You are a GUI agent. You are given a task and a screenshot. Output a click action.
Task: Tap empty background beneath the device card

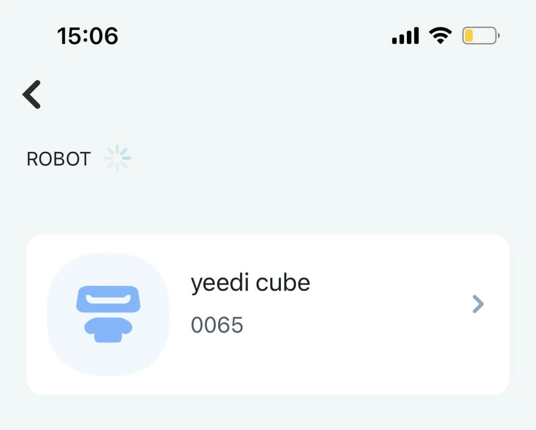point(268,413)
